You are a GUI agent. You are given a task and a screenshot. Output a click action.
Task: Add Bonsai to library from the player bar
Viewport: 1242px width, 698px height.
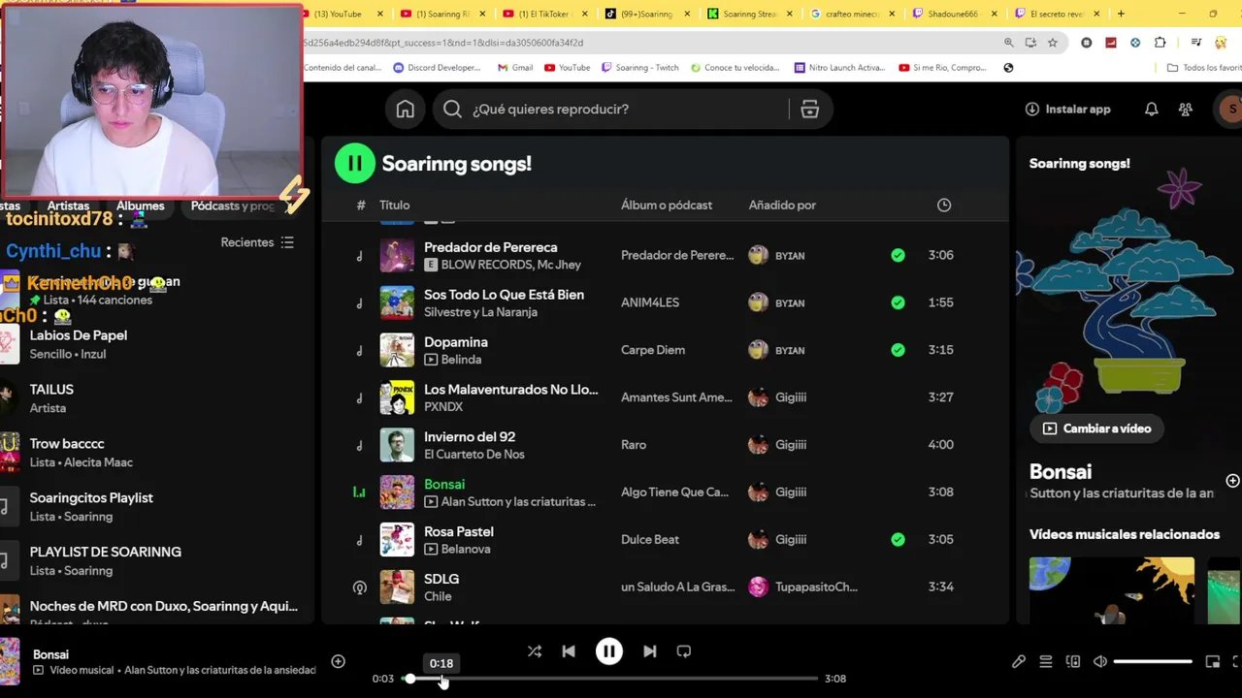pyautogui.click(x=338, y=661)
